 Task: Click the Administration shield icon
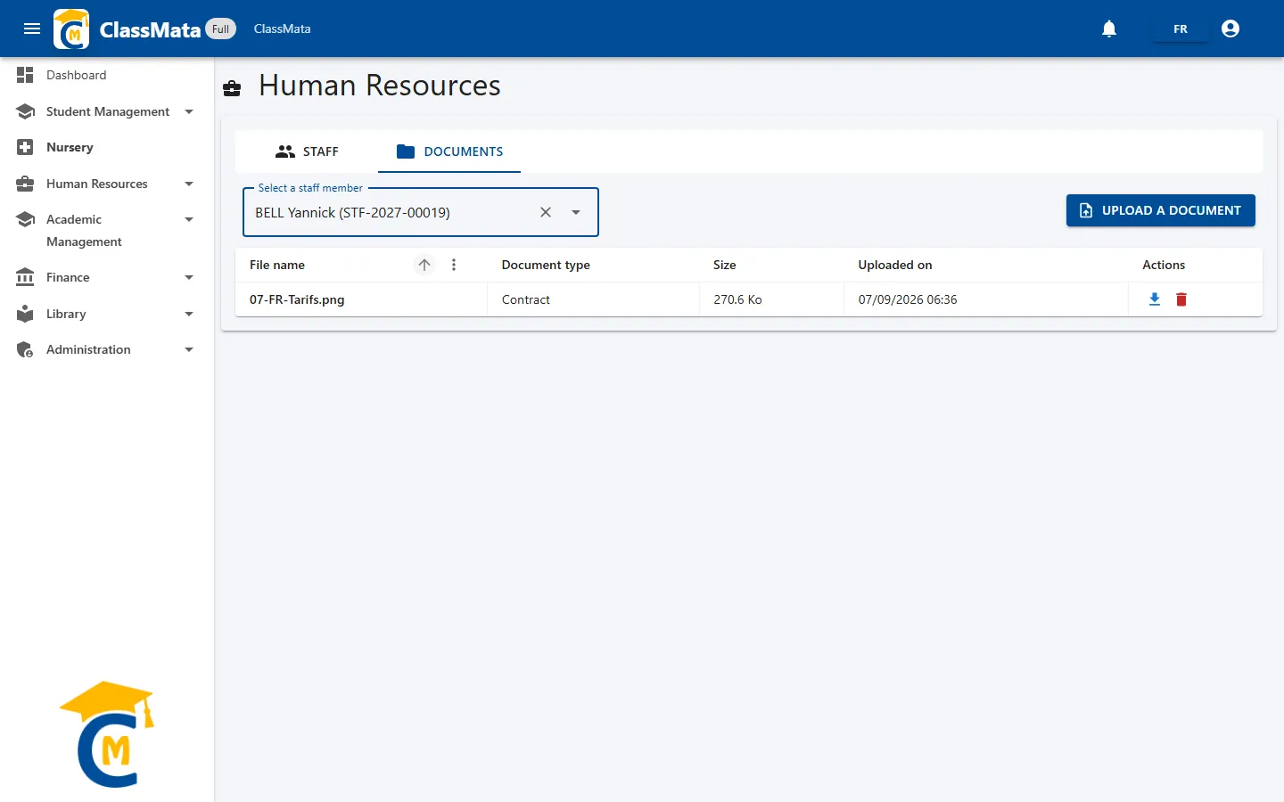pyautogui.click(x=25, y=349)
